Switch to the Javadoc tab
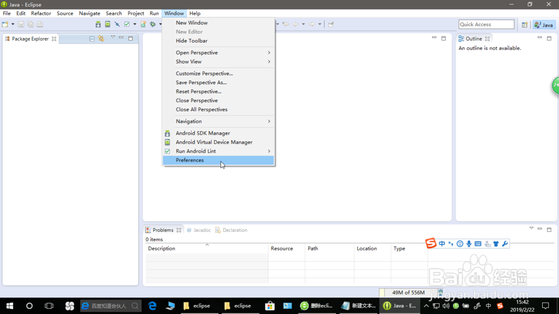 pyautogui.click(x=198, y=230)
